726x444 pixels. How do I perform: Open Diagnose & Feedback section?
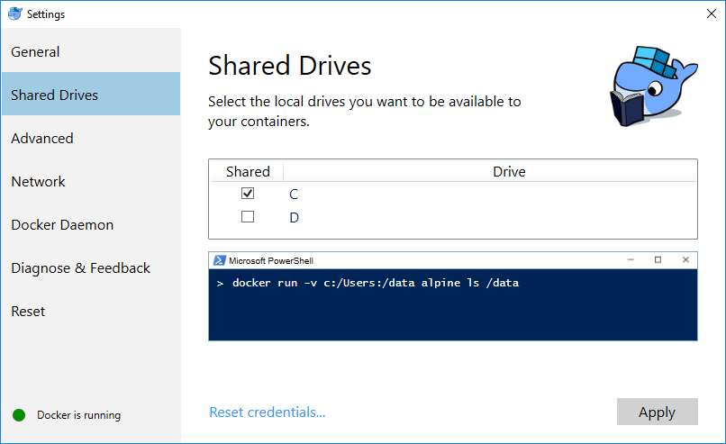[x=80, y=268]
